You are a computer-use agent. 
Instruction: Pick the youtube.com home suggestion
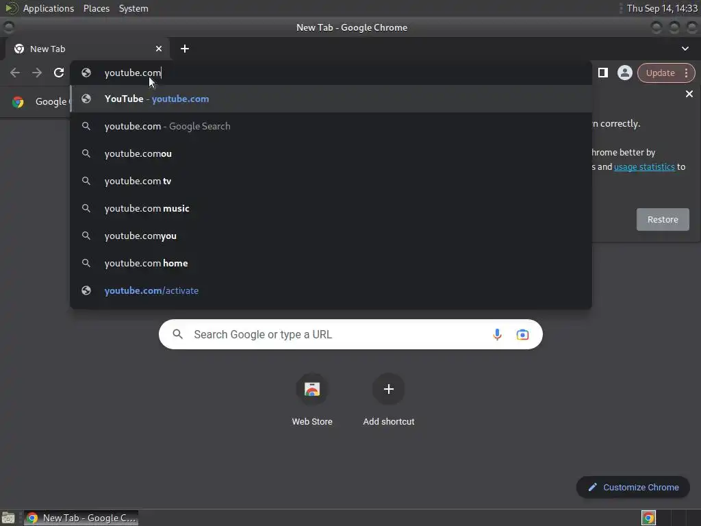pyautogui.click(x=331, y=263)
